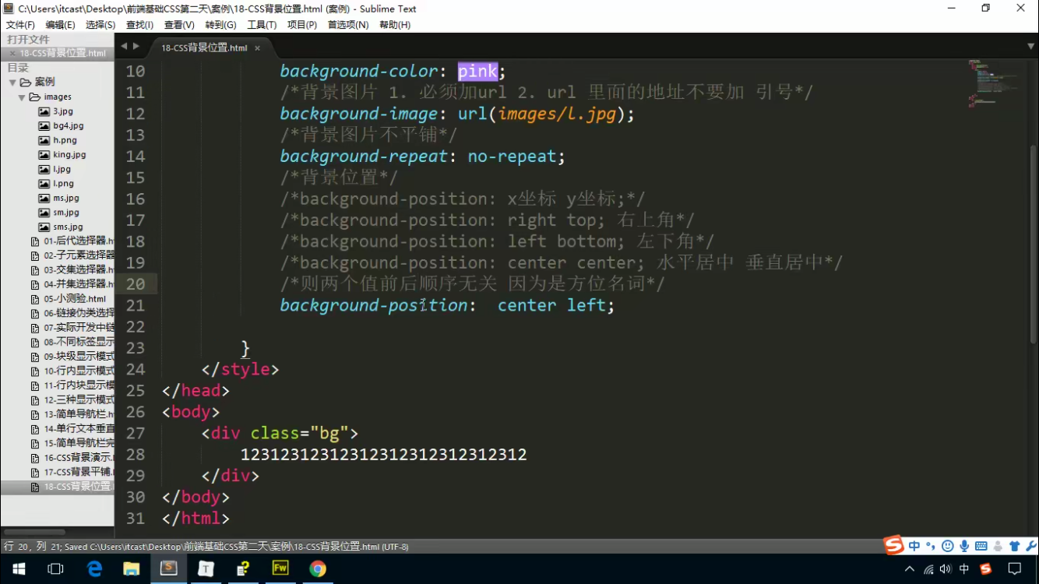Open the 06-链接伪类选择 file
Screen dimensions: 1039x584
[x=79, y=313]
